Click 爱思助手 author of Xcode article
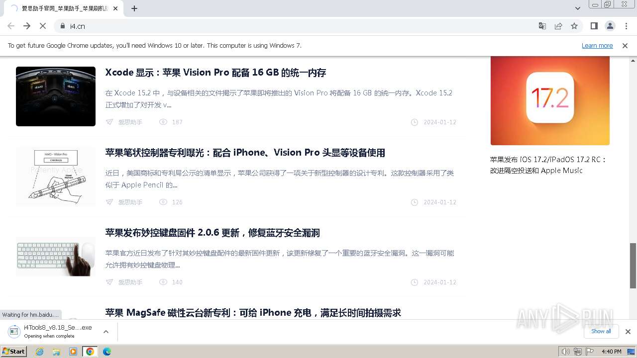This screenshot has height=358, width=637. click(130, 122)
